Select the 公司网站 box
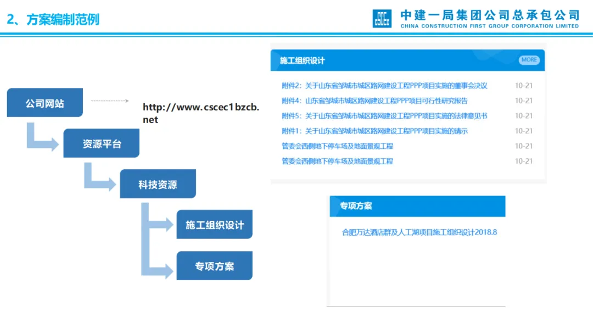The width and height of the screenshot is (593, 334). tap(44, 103)
